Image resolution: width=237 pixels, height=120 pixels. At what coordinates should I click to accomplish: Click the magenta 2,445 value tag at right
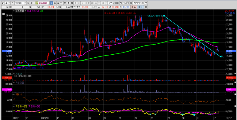click(231, 89)
